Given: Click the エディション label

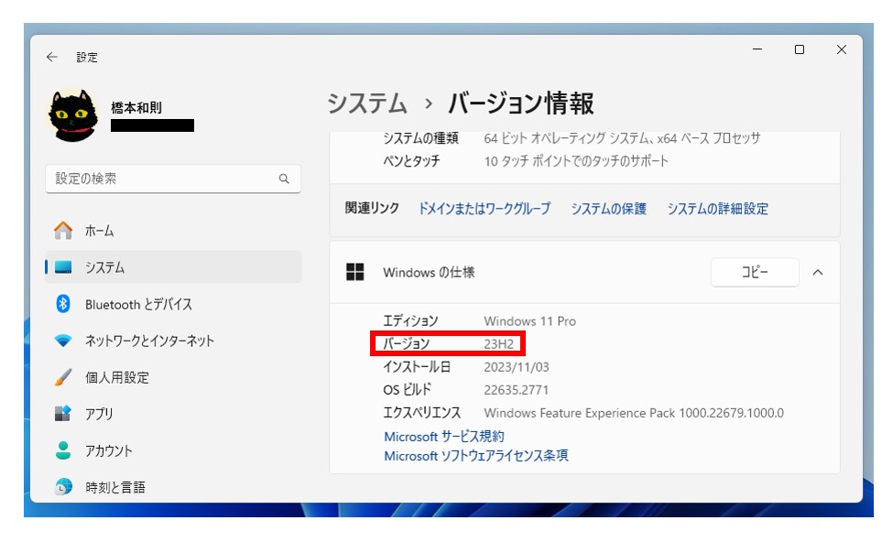Looking at the screenshot, I should tap(410, 321).
